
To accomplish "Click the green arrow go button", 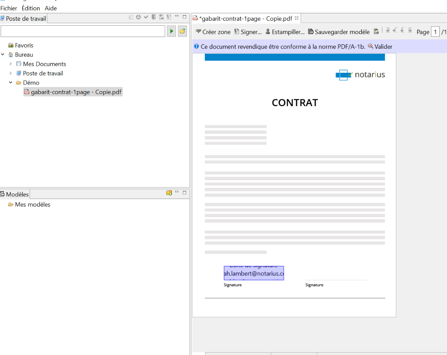I will pyautogui.click(x=171, y=31).
